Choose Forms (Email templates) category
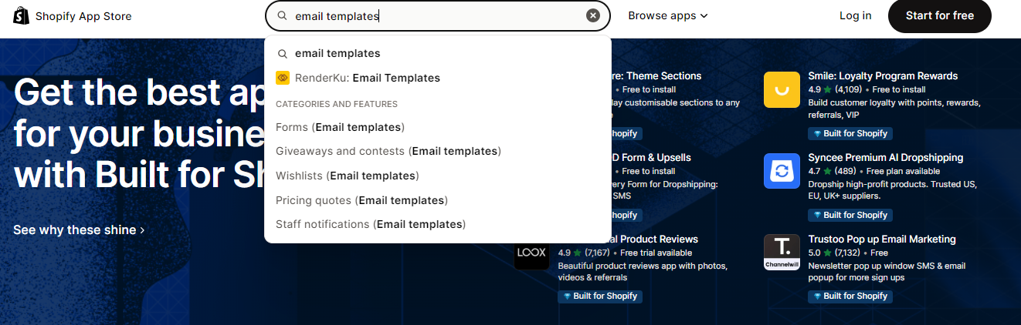1021x325 pixels. 340,127
